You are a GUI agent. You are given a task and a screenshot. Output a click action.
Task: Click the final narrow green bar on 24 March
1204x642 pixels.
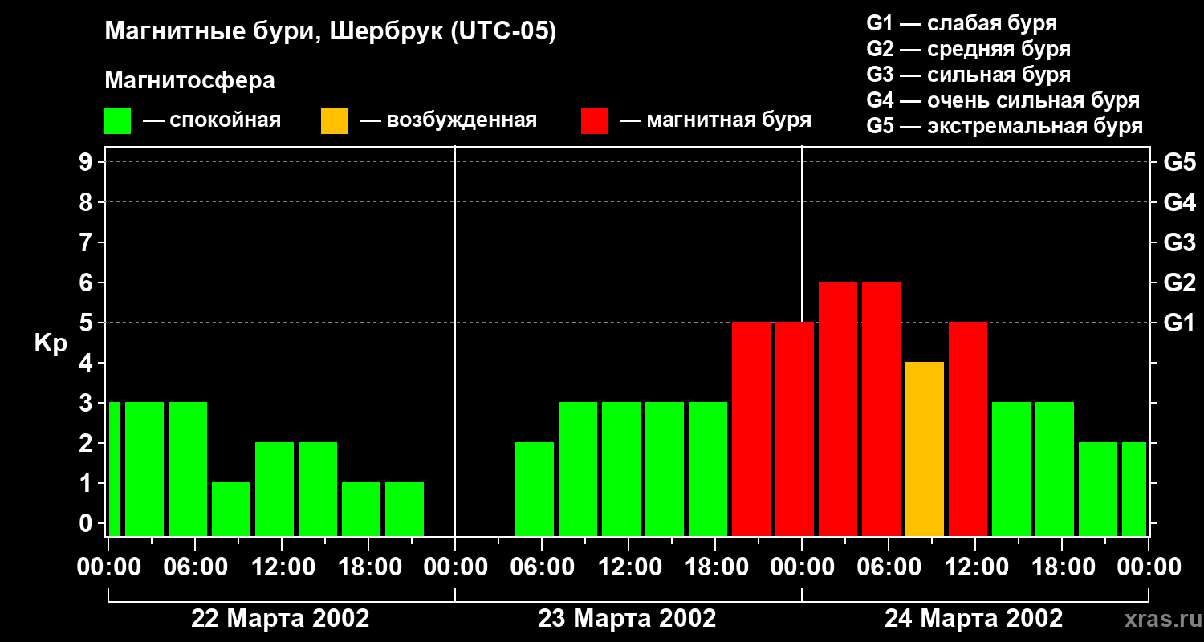(1134, 490)
